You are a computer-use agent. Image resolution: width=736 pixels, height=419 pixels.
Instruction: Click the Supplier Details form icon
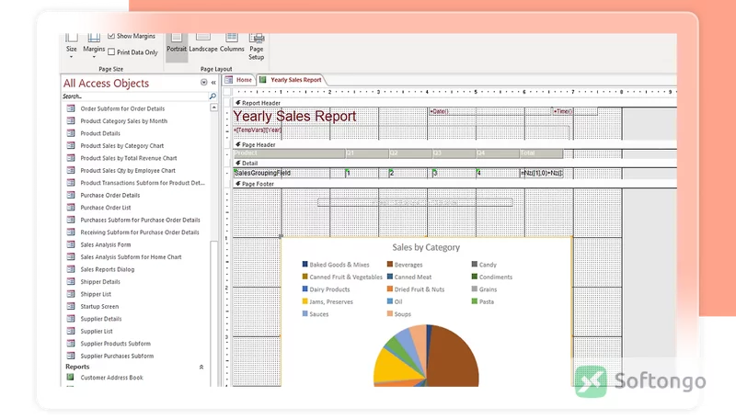point(71,319)
